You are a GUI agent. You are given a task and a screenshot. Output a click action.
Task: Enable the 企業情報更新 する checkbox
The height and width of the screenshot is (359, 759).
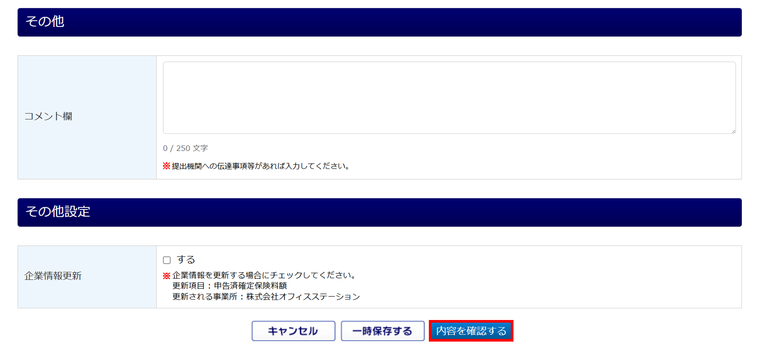tap(167, 260)
